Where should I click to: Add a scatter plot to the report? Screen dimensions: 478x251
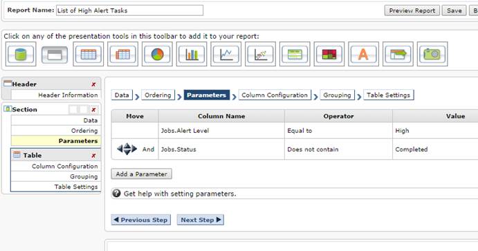[260, 54]
